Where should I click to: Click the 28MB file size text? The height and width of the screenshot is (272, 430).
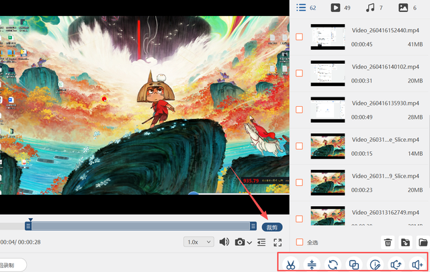415,118
